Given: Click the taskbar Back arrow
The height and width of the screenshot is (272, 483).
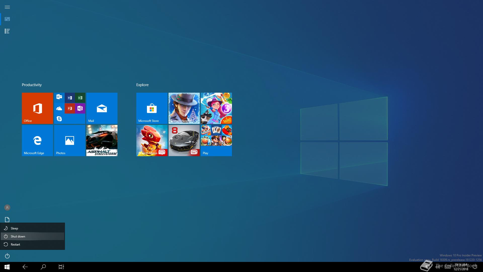Looking at the screenshot, I should tap(25, 267).
